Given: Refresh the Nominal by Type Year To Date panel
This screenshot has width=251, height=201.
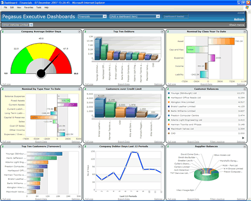Looking at the screenshot, I should (3, 89).
